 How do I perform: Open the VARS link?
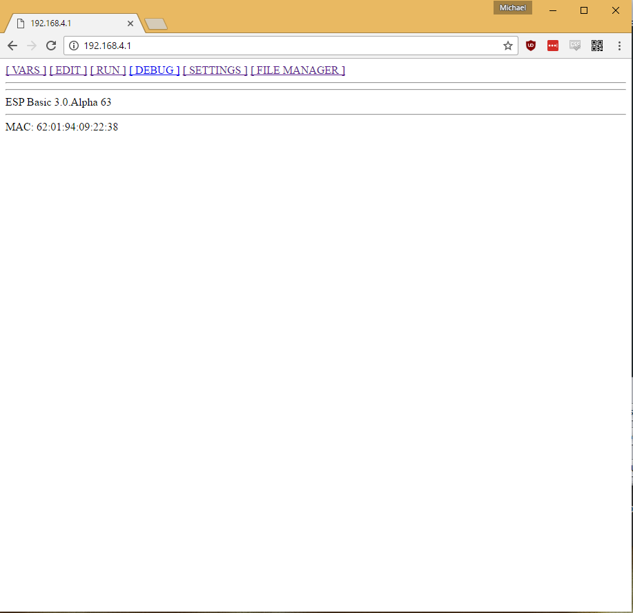click(x=26, y=70)
